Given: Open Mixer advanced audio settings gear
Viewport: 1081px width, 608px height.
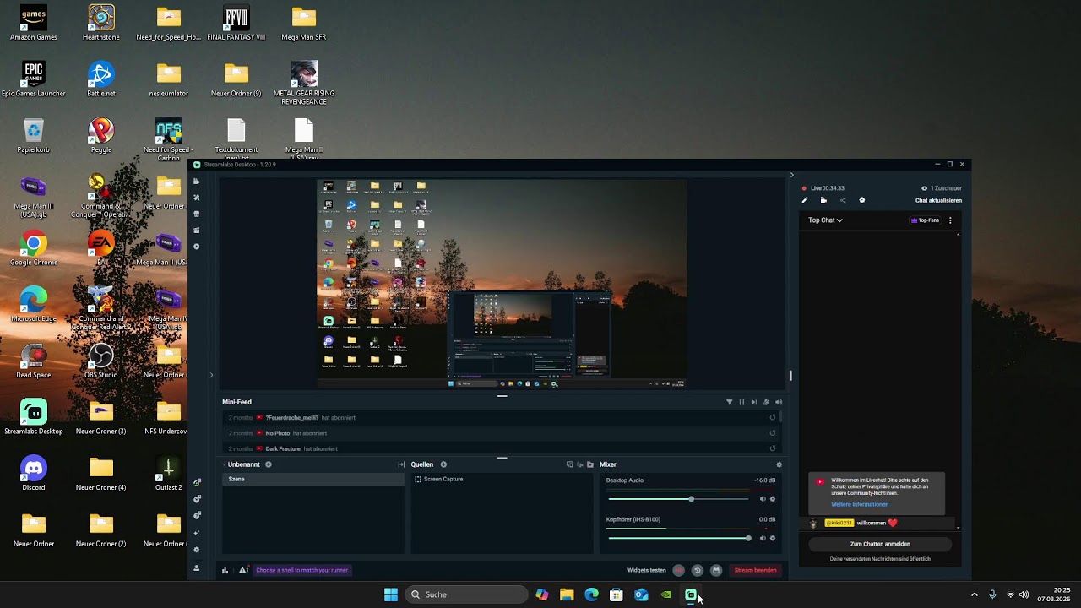Looking at the screenshot, I should 779,464.
